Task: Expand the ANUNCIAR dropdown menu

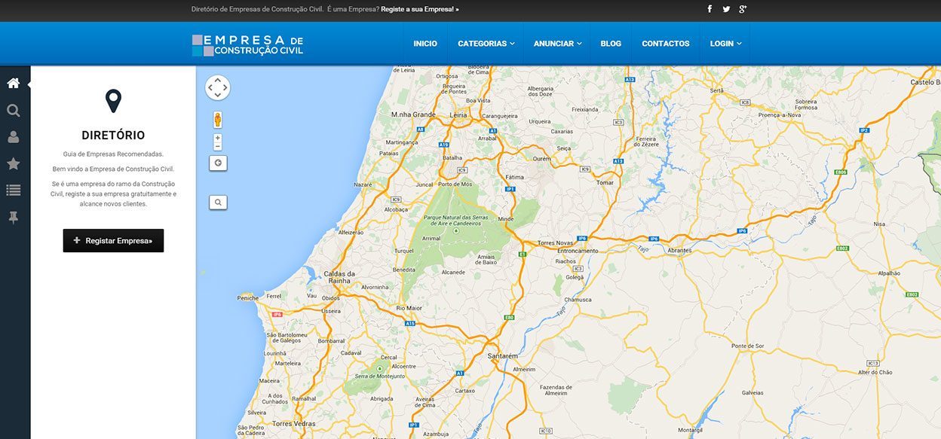Action: click(x=557, y=44)
